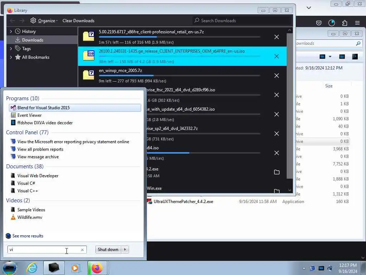Click the 7z file icon of 5.00.2195.6717 download
Image resolution: width=366 pixels, height=275 pixels.
pyautogui.click(x=89, y=37)
